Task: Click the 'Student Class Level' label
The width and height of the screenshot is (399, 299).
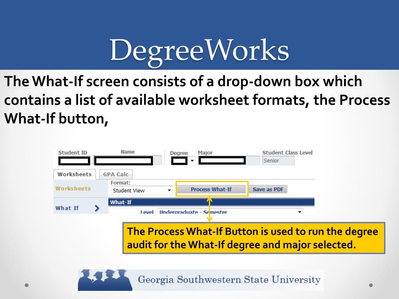Action: point(287,153)
